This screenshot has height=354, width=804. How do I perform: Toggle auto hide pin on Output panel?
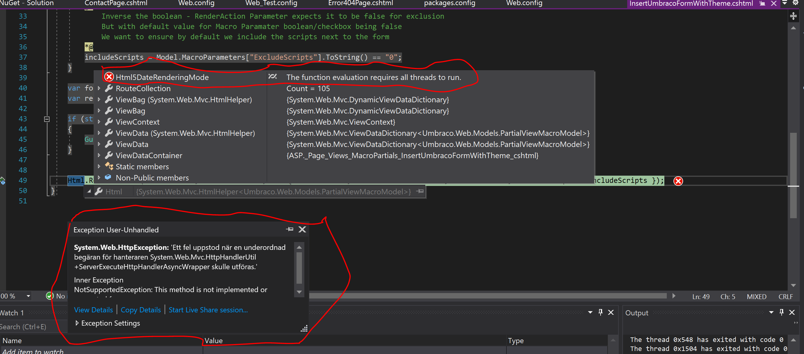pyautogui.click(x=782, y=312)
